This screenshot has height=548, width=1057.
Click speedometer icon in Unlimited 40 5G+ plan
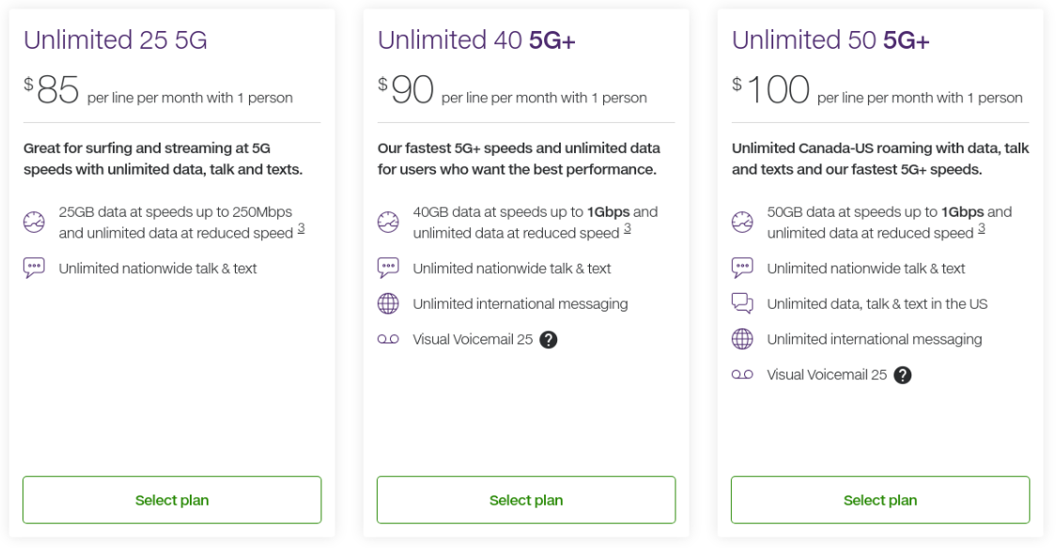point(388,222)
